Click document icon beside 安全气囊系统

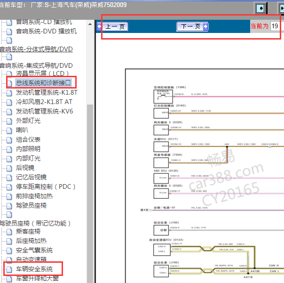point(9,251)
